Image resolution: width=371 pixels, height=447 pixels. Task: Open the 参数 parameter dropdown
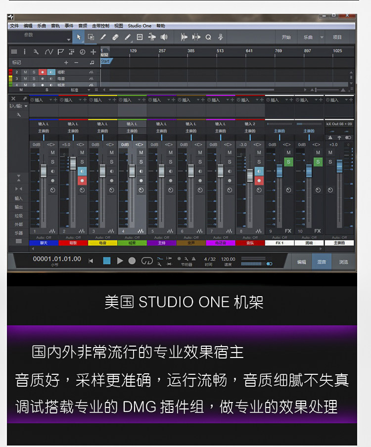(x=69, y=40)
